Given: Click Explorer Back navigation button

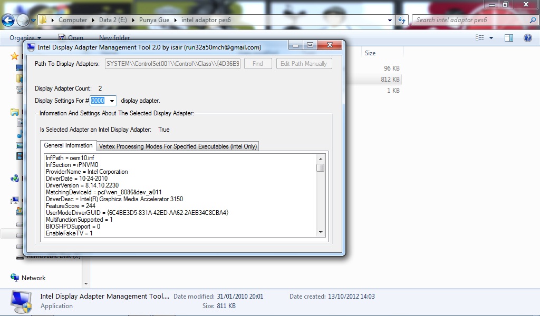Looking at the screenshot, I should pyautogui.click(x=8, y=21).
